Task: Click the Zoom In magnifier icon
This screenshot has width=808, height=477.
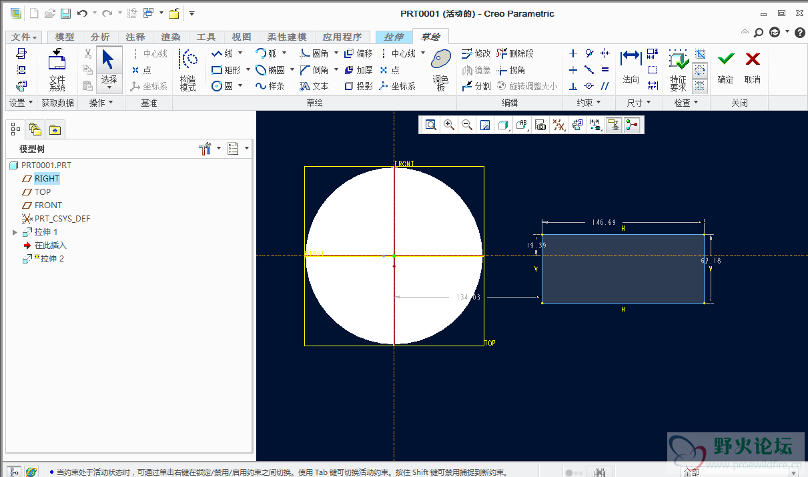Action: click(x=449, y=125)
